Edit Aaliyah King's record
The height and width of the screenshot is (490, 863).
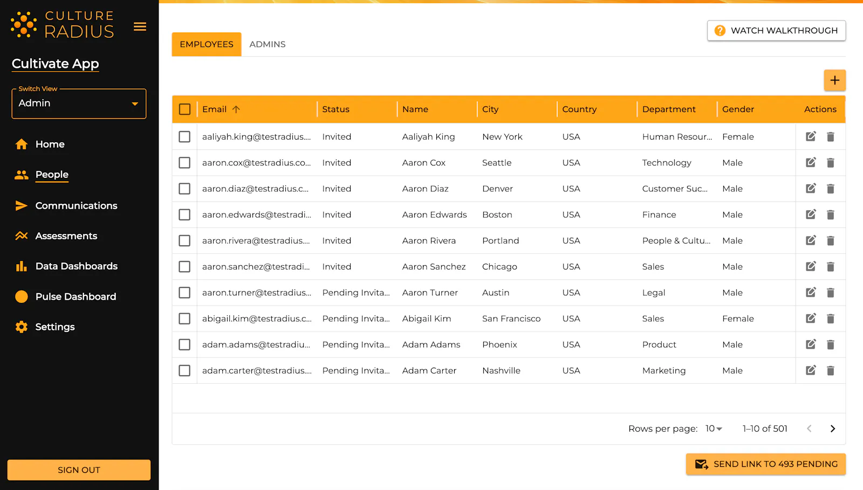pyautogui.click(x=811, y=136)
